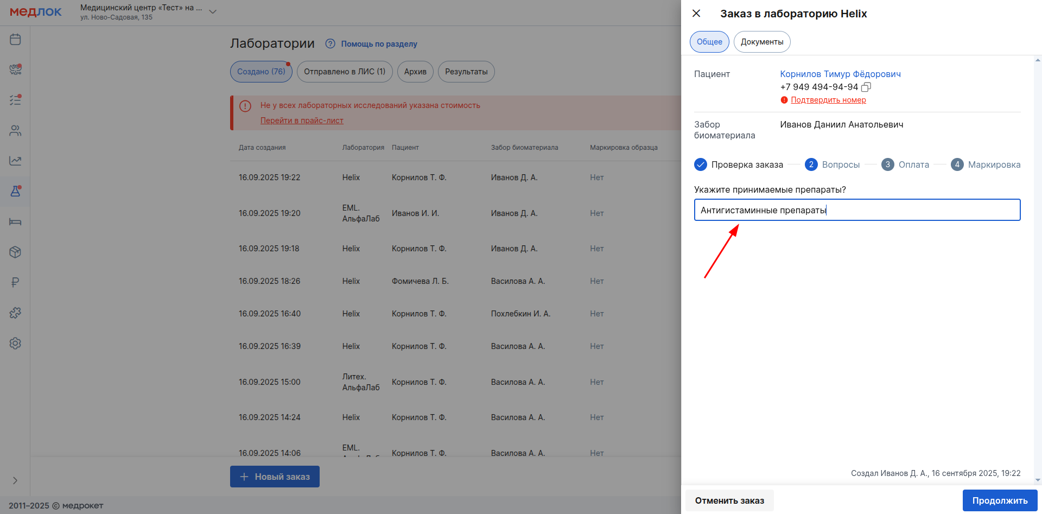Open patient Корнилов Тимур Фёдорович link
This screenshot has height=514, width=1042.
(840, 74)
